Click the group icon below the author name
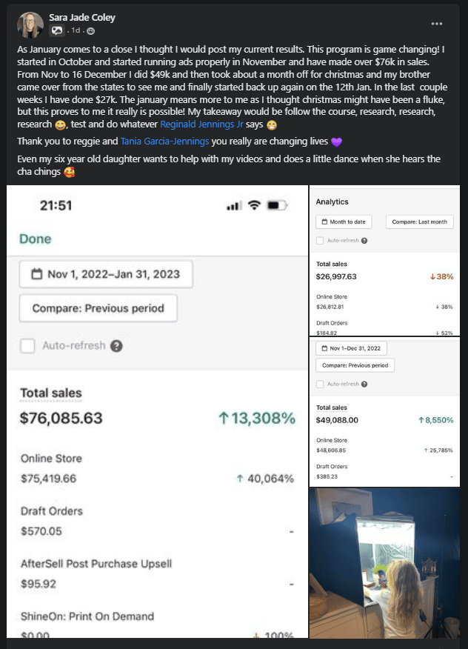This screenshot has width=468, height=649. click(x=56, y=31)
